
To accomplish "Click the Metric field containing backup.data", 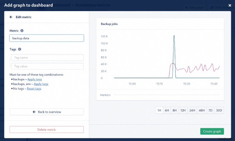I will pyautogui.click(x=47, y=38).
